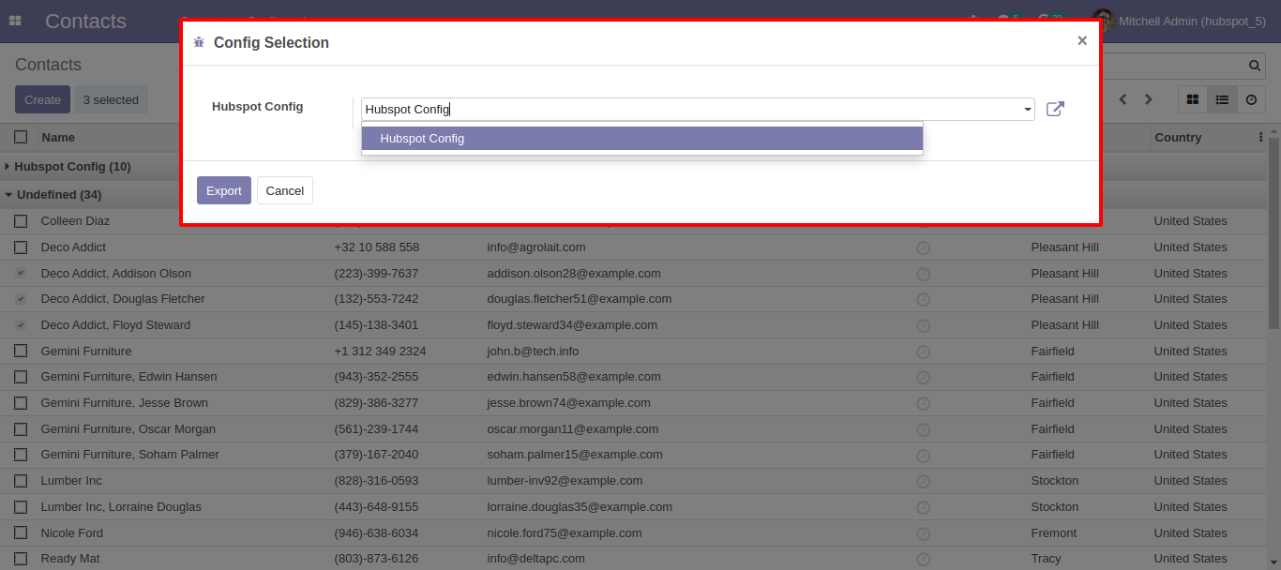Click the Cancel button in dialog

click(x=285, y=190)
